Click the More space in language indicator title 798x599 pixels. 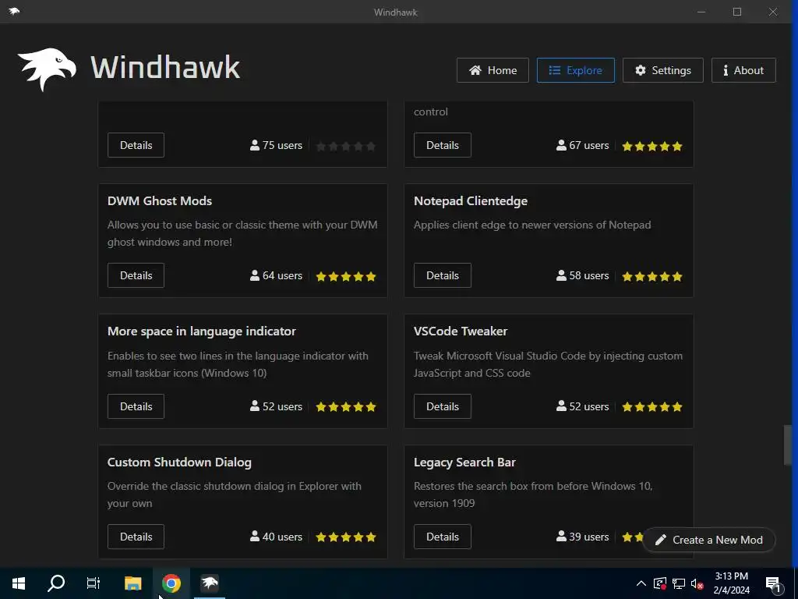click(x=202, y=331)
